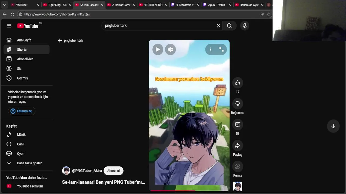Open the comments with 51 count
Screen dimensions: 346x194
(238, 124)
